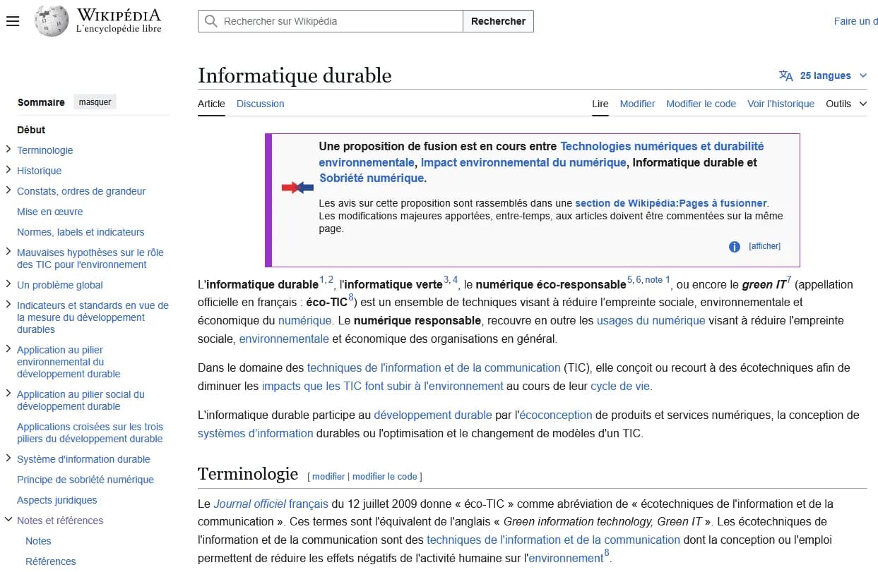The height and width of the screenshot is (572, 878).
Task: Click the translation languages icon
Action: (785, 75)
